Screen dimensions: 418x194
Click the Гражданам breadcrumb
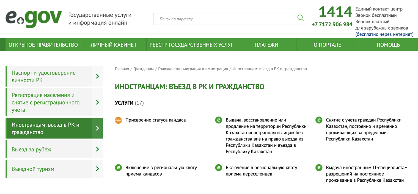click(x=144, y=69)
